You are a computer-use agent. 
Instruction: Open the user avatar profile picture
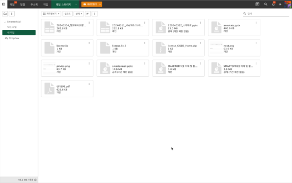[288, 4]
